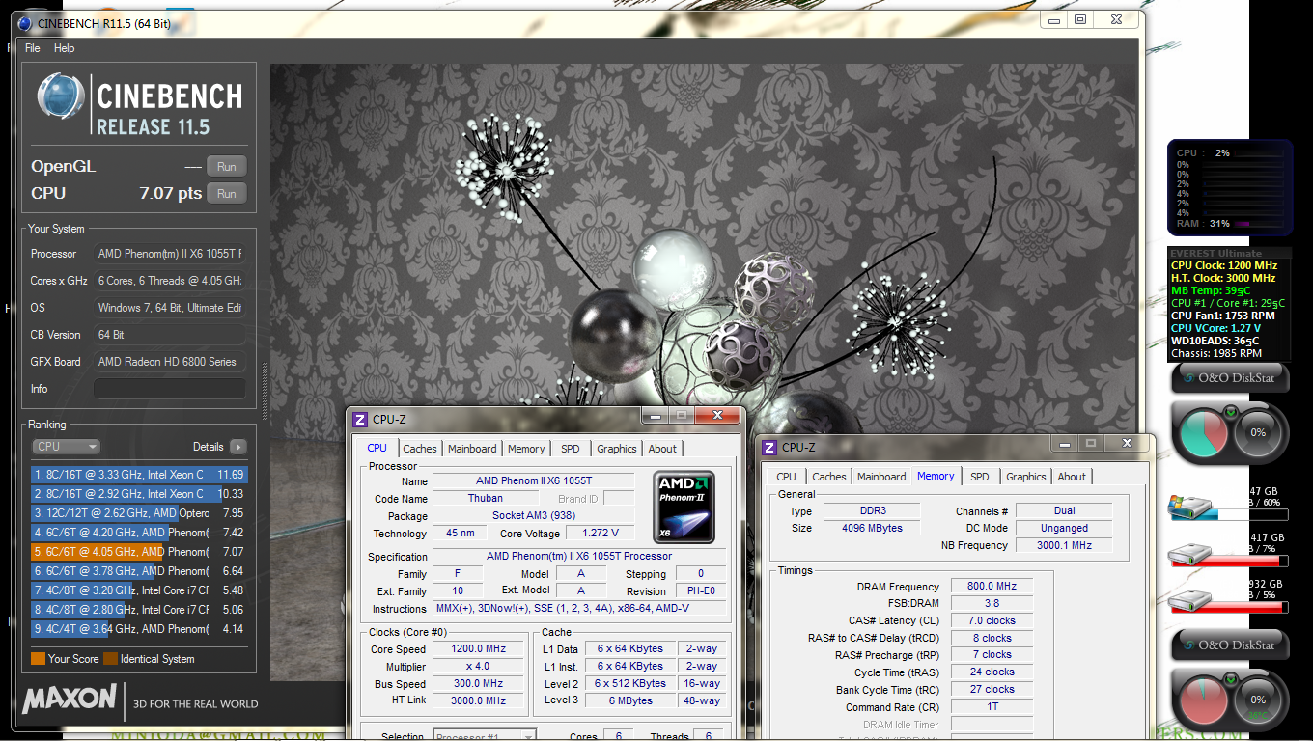The image size is (1313, 741).
Task: Switch to About tab in the CPU-Z memory window
Action: (x=1072, y=477)
